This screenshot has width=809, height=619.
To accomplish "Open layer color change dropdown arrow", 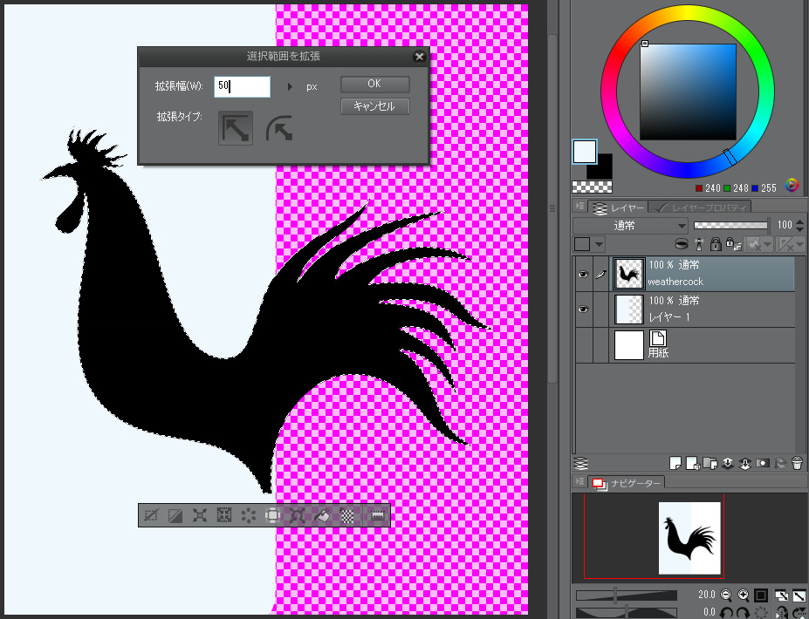I will pyautogui.click(x=599, y=244).
